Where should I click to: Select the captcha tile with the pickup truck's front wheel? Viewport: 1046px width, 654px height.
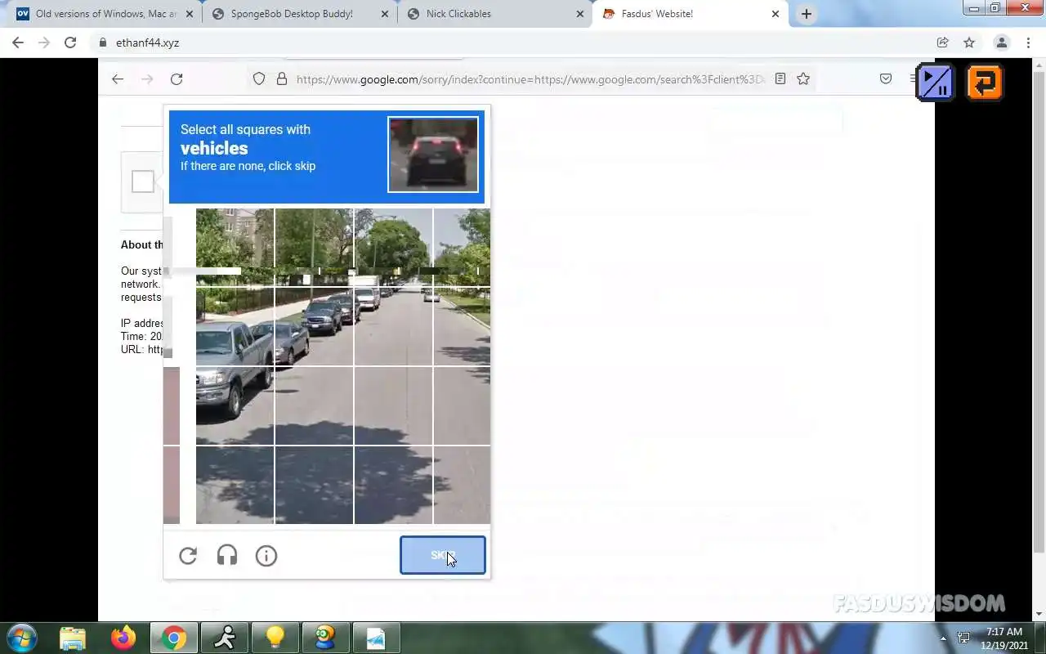pos(235,405)
